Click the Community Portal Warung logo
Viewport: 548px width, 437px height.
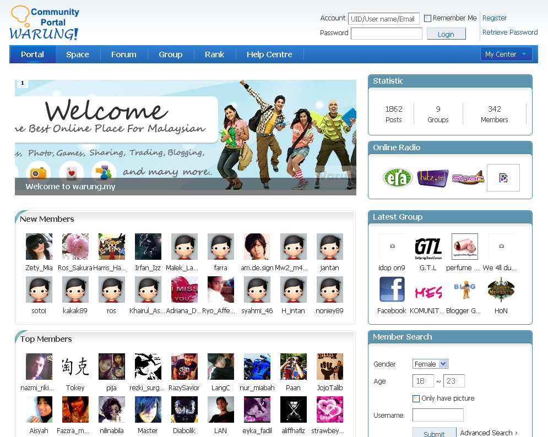coord(45,23)
